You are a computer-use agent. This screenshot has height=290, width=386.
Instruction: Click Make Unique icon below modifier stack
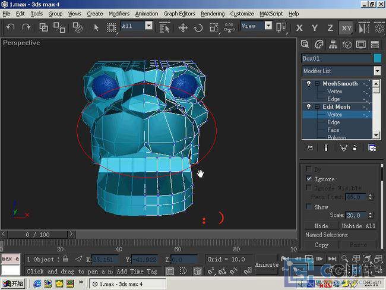(343, 147)
